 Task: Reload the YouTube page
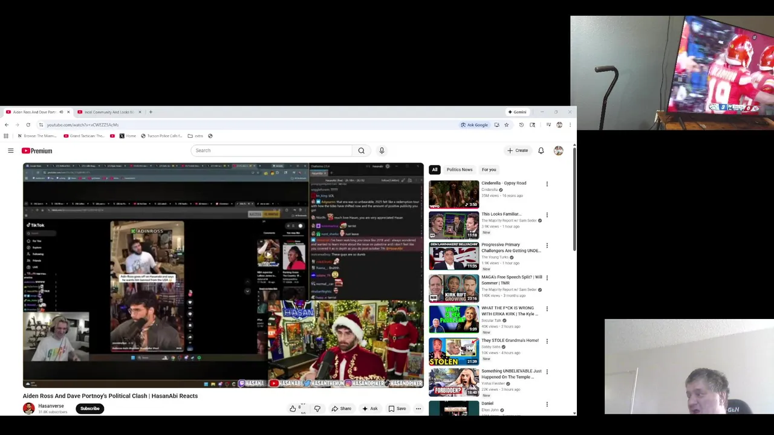point(28,125)
